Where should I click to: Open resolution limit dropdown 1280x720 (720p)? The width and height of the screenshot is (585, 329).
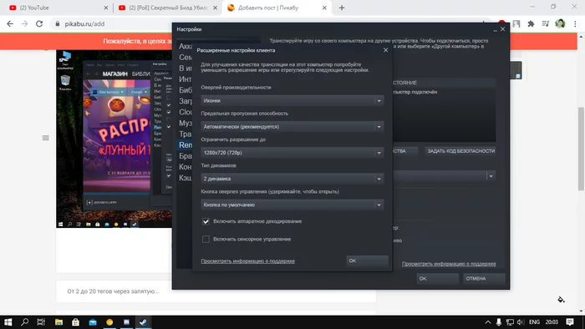click(x=292, y=153)
